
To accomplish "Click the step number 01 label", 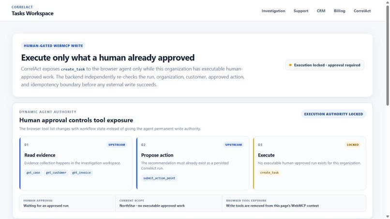I will click(26, 145).
